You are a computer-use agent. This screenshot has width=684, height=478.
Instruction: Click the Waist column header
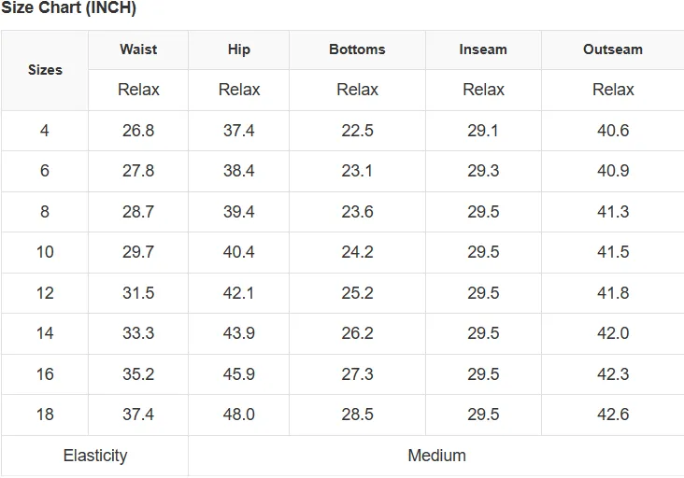(x=138, y=49)
